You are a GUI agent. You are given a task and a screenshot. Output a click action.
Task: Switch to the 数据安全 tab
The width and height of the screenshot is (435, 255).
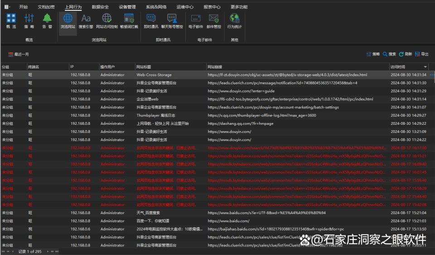pyautogui.click(x=100, y=7)
